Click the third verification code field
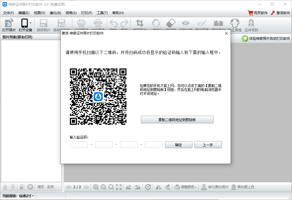The height and width of the screenshot is (200, 292). pos(129,145)
